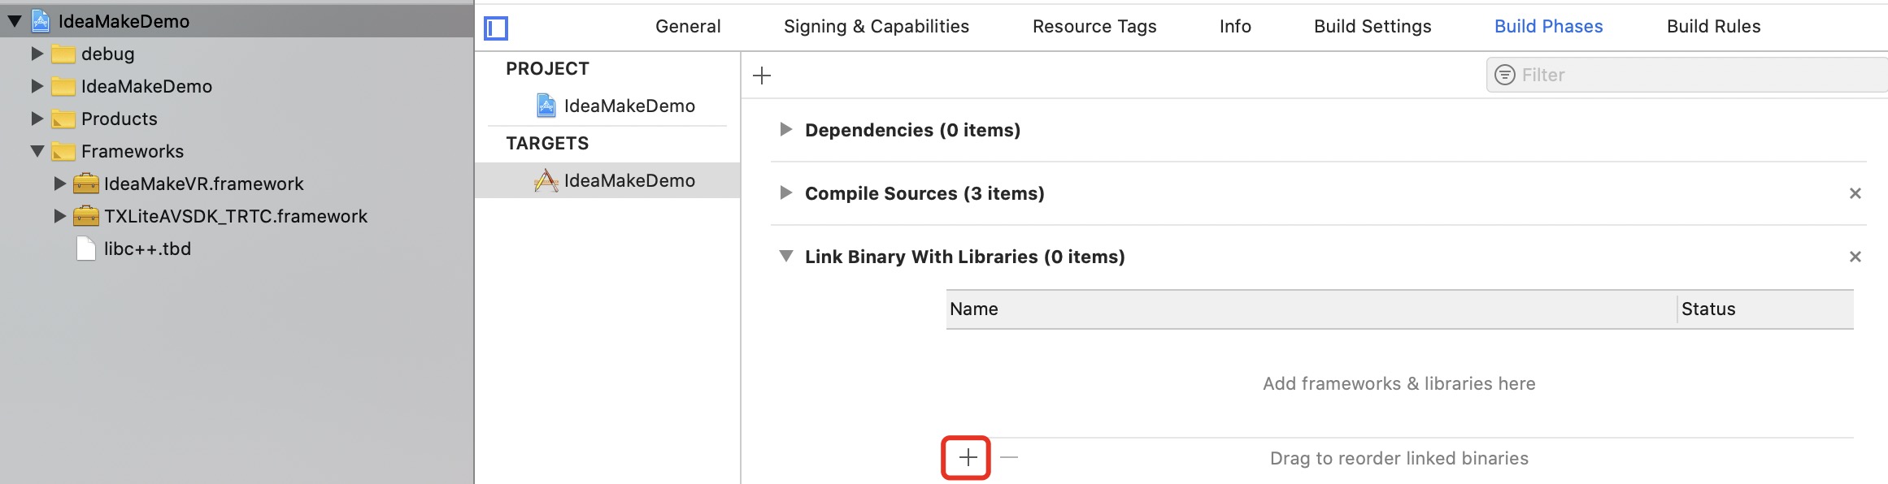The image size is (1888, 484).
Task: Delete the Link Binary With Libraries phase
Action: [x=1855, y=257]
